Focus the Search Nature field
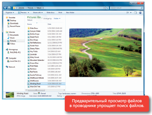This screenshot has width=152, height=115. 125,8
